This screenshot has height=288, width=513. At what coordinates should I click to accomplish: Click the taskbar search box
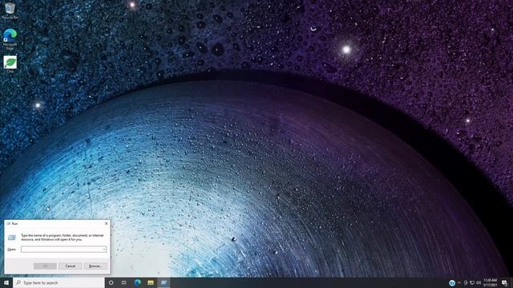59,282
